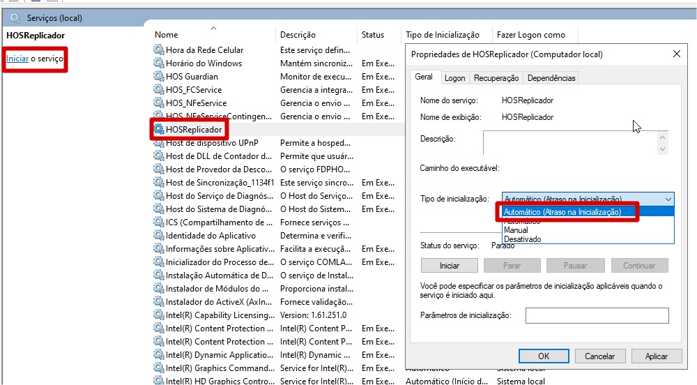Click the HOS_FCService gear icon

tap(159, 90)
